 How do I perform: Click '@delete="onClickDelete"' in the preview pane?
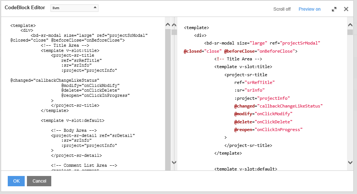(x=263, y=122)
